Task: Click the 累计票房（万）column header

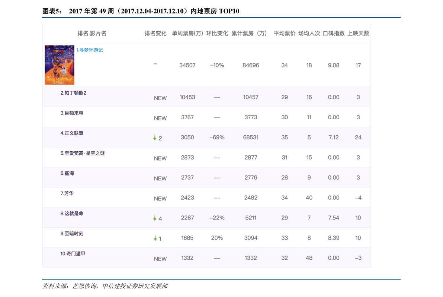Action: click(250, 34)
